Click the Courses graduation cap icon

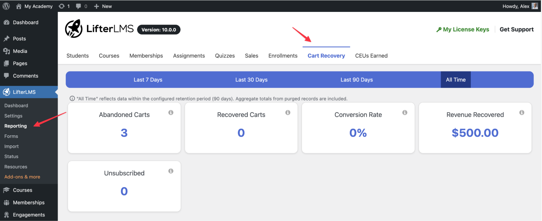click(x=7, y=190)
